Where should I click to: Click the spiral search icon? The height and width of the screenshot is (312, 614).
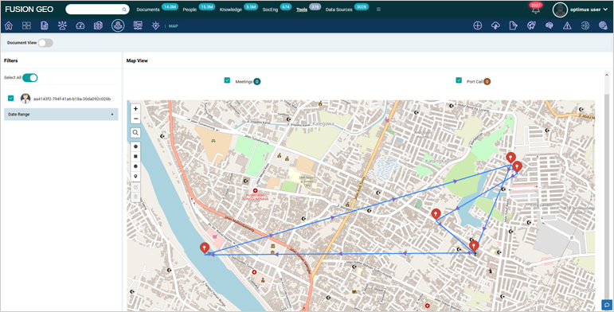click(x=603, y=25)
